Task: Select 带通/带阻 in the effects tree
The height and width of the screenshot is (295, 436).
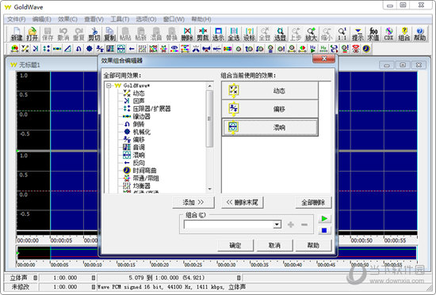Action: [146, 178]
